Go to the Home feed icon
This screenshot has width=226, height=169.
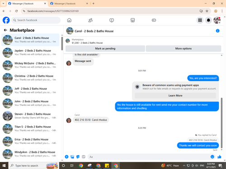tap(69, 20)
